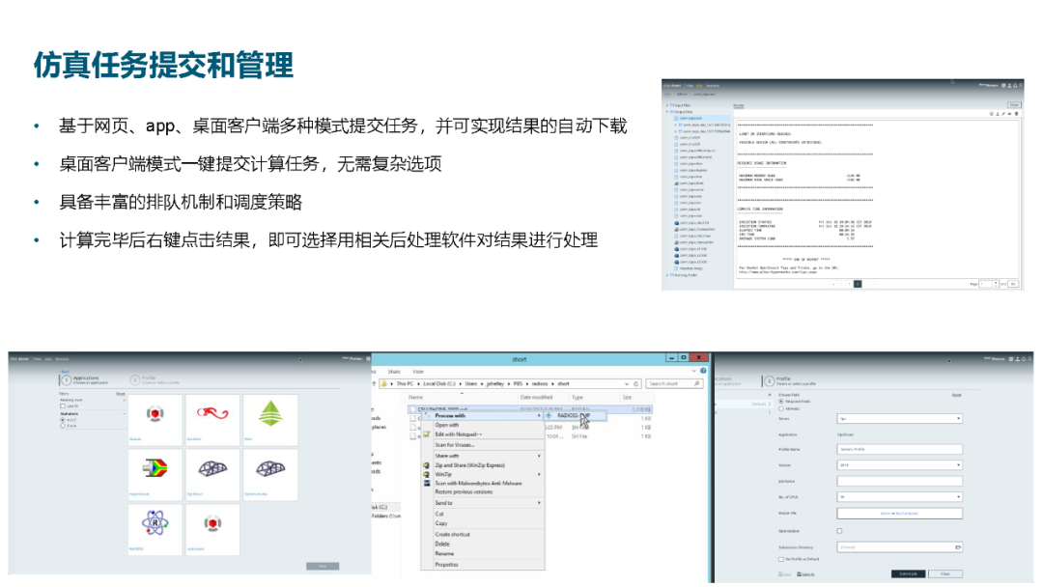Check Set Profile as Default
Image resolution: width=1043 pixels, height=587 pixels.
coord(781,560)
